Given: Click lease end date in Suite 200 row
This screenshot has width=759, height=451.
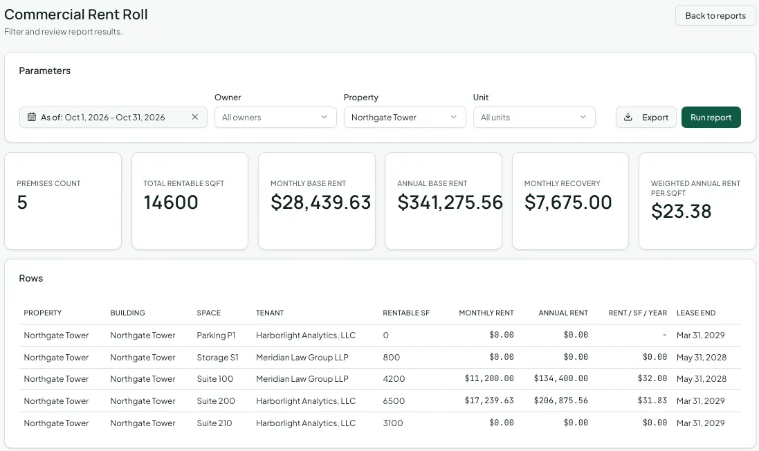Looking at the screenshot, I should click(700, 401).
